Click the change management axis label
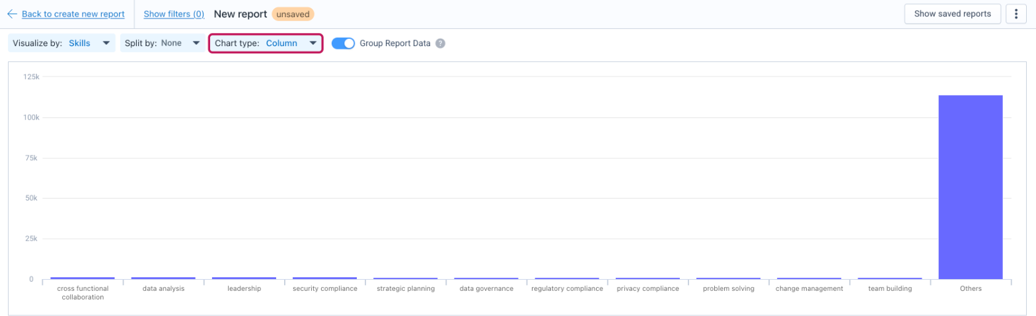This screenshot has width=1036, height=316. pos(809,288)
